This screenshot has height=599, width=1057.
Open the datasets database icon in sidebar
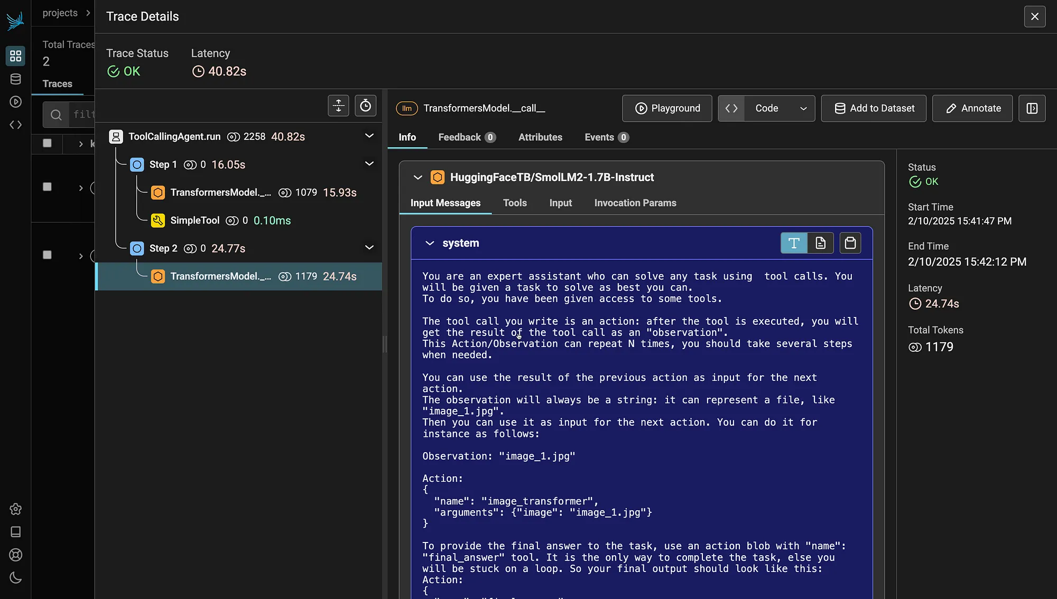tap(15, 79)
